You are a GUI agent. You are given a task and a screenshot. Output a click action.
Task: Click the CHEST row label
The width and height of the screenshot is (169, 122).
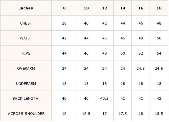pyautogui.click(x=26, y=23)
